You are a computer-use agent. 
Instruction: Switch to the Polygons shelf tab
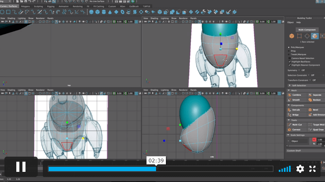25,6
